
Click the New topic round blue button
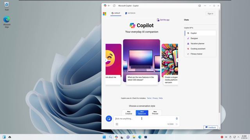(x=109, y=119)
